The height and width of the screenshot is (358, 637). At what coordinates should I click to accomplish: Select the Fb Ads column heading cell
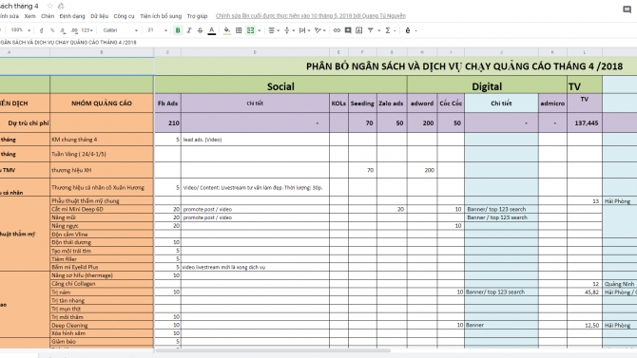pos(167,104)
